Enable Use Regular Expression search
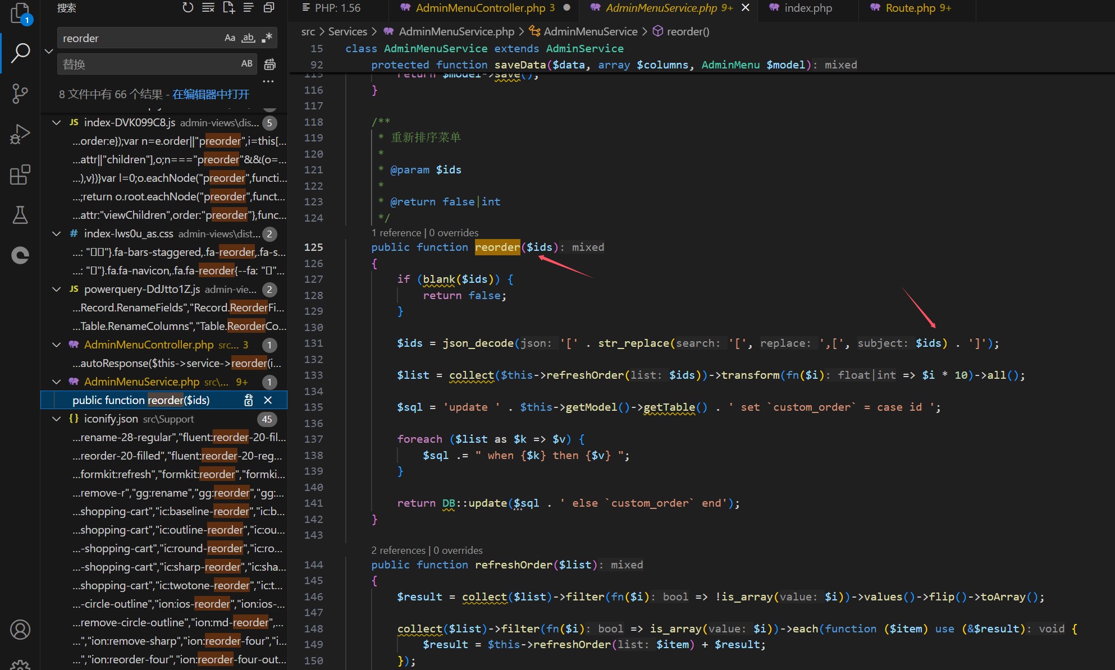Viewport: 1115px width, 670px height. pos(267,38)
